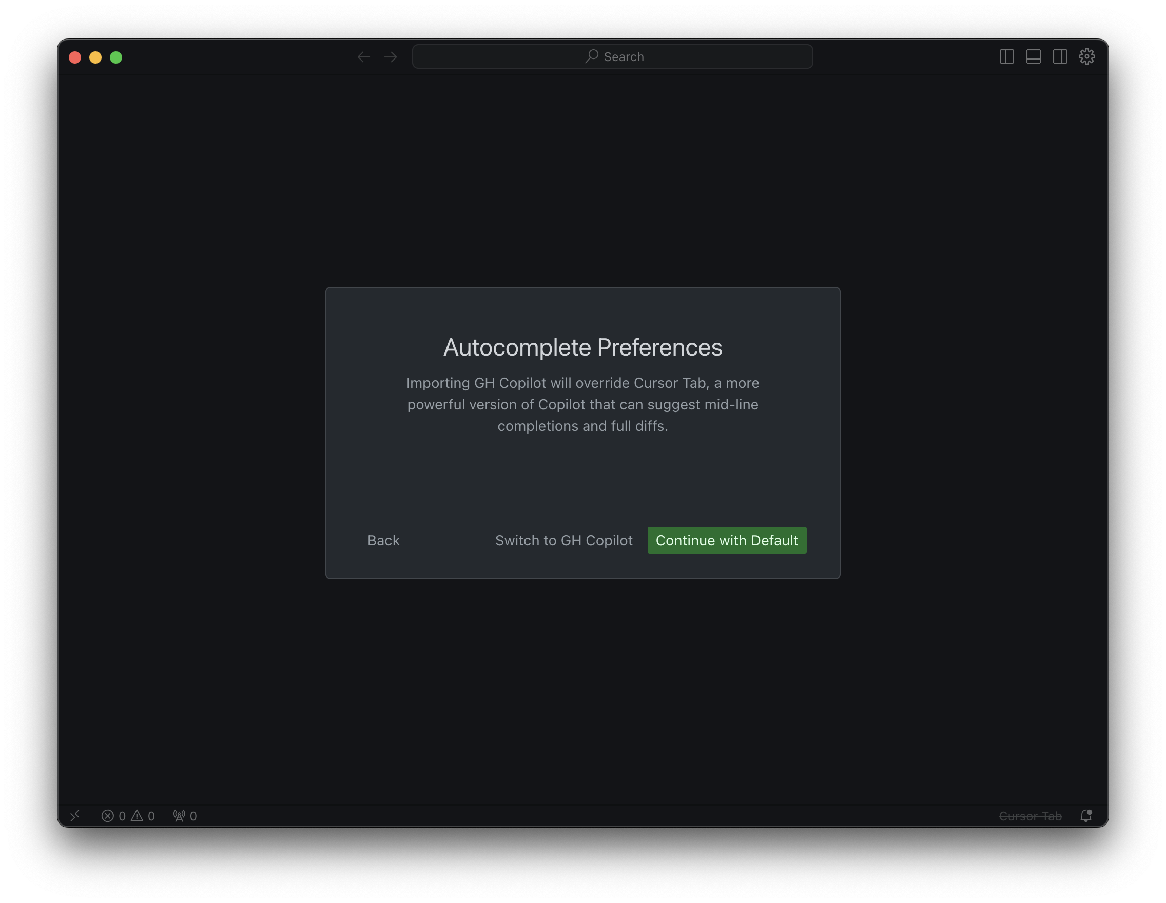The image size is (1166, 903).
Task: Minimize window with the yellow button
Action: point(95,57)
